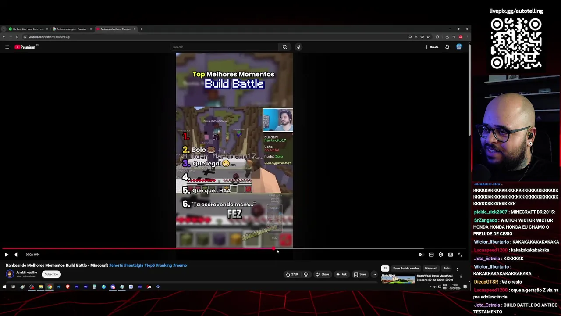
Task: Reload the YouTube page
Action: [17, 37]
